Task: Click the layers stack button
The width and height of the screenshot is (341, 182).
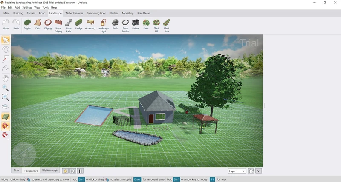Action: pyautogui.click(x=251, y=171)
